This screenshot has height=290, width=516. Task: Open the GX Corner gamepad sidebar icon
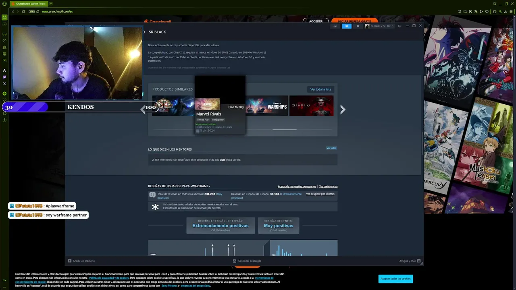click(4, 24)
